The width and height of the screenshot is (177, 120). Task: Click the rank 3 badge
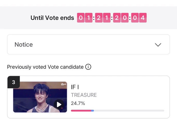(x=14, y=82)
